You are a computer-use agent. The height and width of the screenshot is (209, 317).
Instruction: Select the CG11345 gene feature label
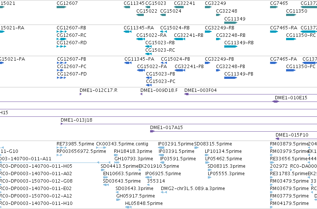(134, 3)
